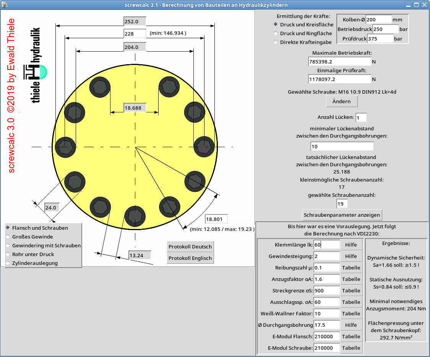The width and height of the screenshot is (430, 357).
Task: Click the Betriebsdruck value field
Action: click(385, 29)
